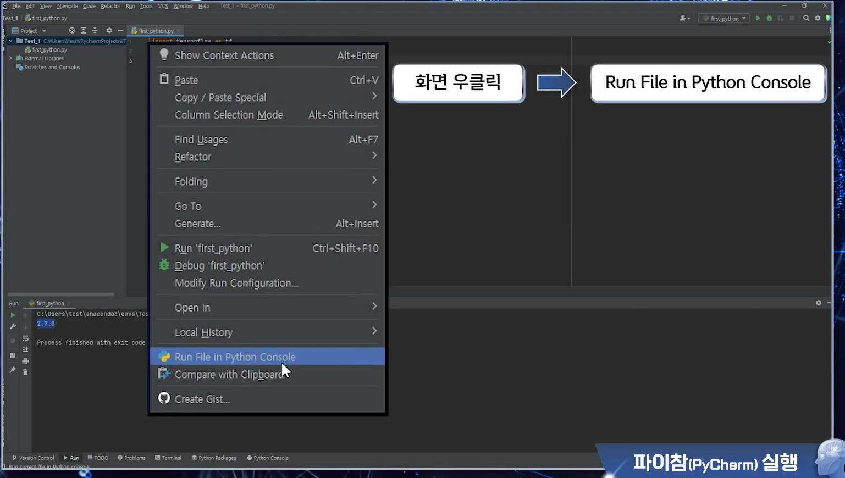This screenshot has width=845, height=478.
Task: Click green Debug bug icon in toolbar
Action: click(x=769, y=18)
